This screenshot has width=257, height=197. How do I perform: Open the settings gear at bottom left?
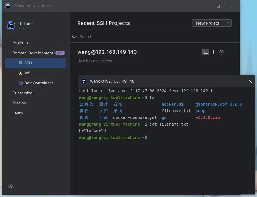tap(11, 186)
